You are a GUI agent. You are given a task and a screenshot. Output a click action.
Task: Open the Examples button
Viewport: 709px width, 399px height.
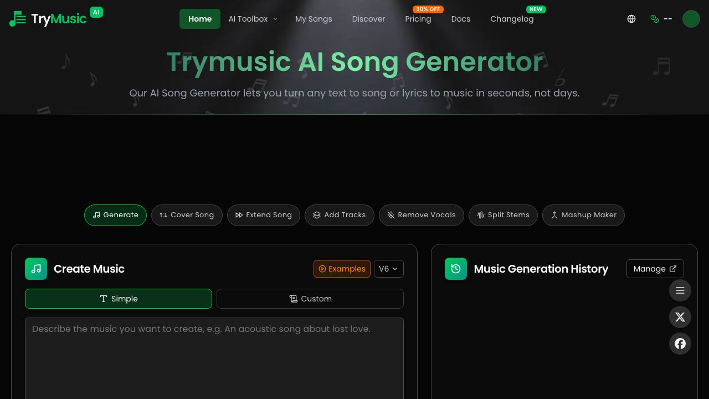(x=342, y=269)
